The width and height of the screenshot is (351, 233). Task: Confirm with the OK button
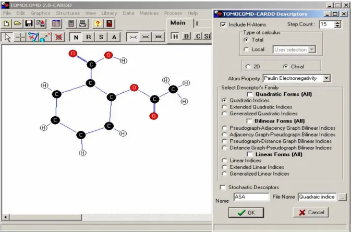[246, 213]
